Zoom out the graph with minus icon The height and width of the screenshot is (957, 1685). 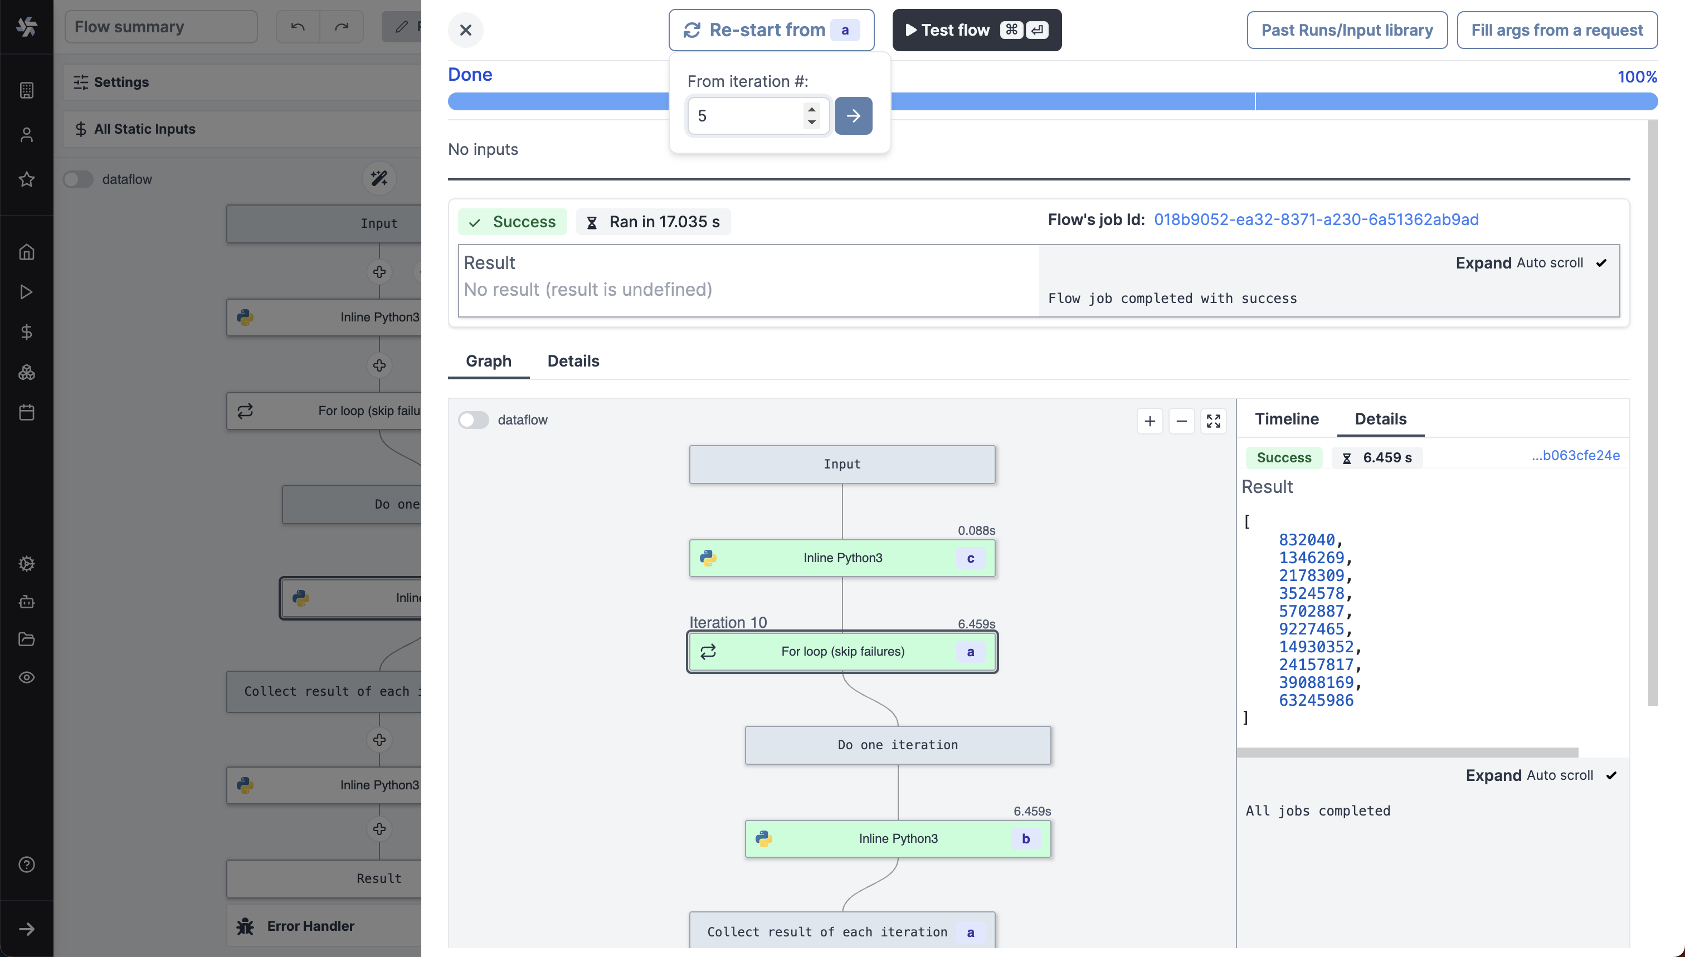tap(1181, 421)
